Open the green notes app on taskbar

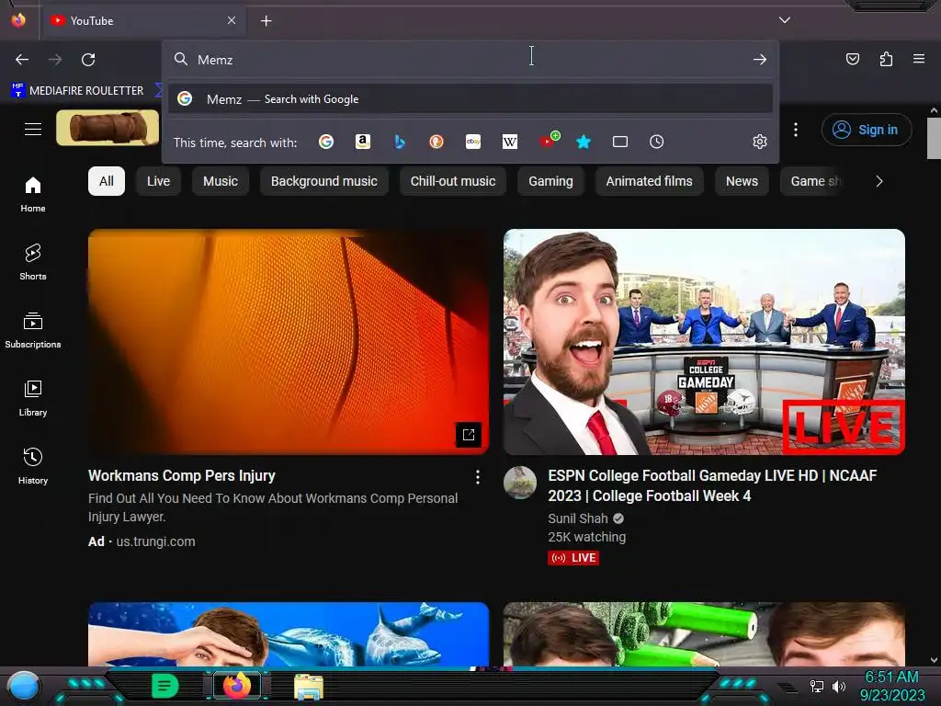(164, 686)
